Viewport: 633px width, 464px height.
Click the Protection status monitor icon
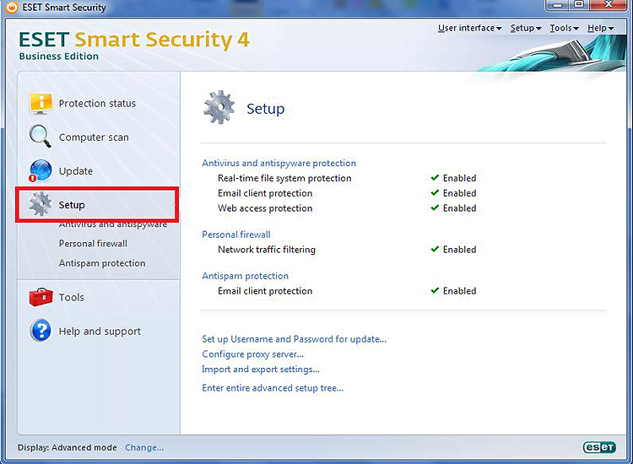coord(41,104)
